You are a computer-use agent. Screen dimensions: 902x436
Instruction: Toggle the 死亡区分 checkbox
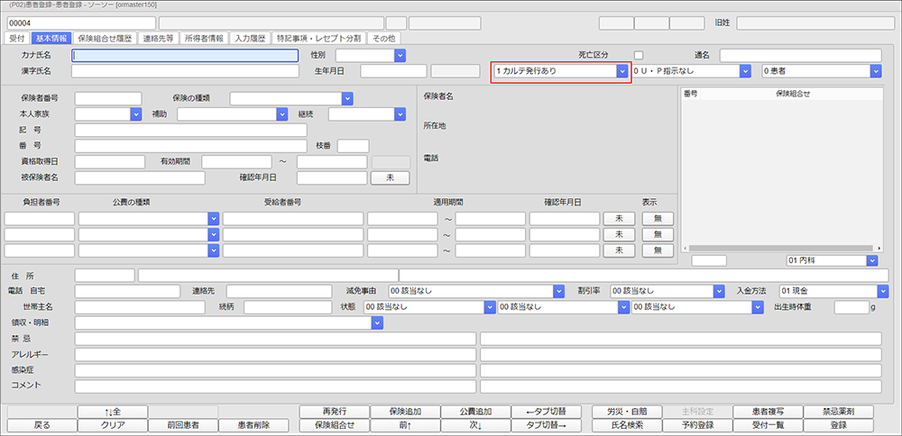click(x=639, y=55)
